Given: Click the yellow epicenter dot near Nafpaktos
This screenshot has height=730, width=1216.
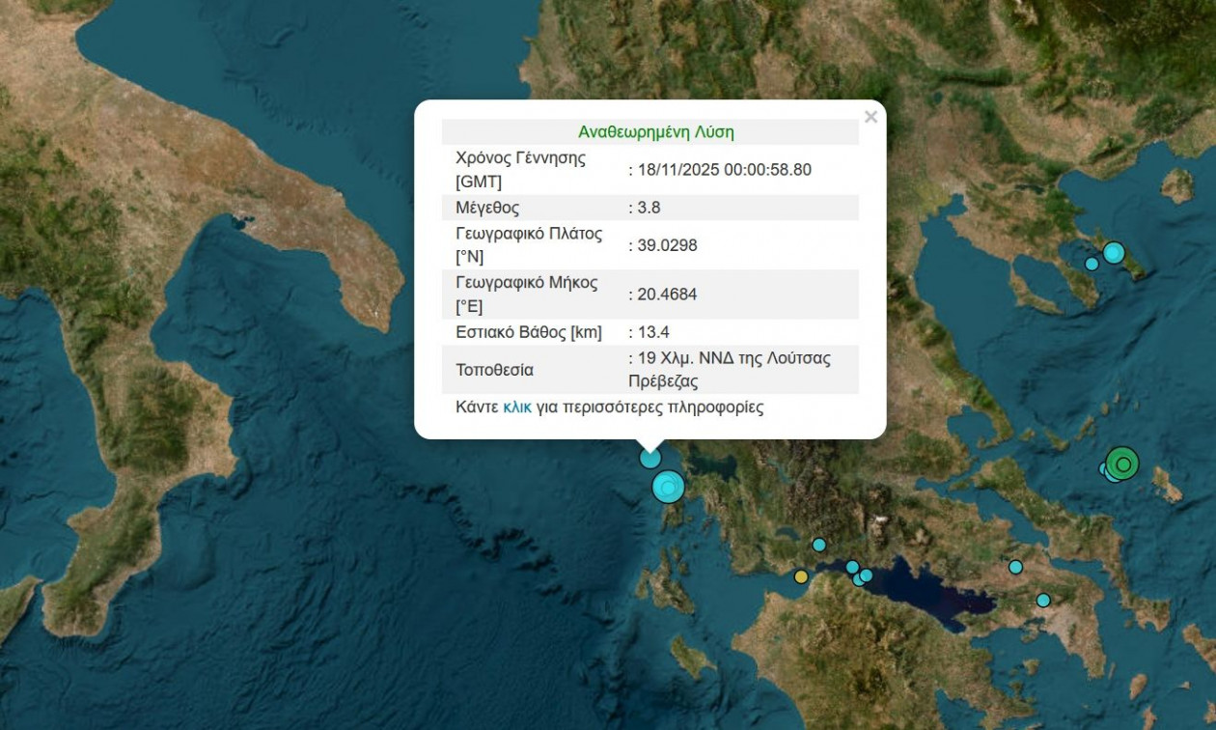Looking at the screenshot, I should 801,576.
